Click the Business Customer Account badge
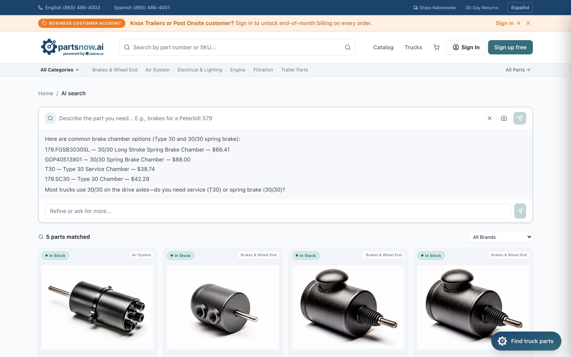 tap(82, 23)
